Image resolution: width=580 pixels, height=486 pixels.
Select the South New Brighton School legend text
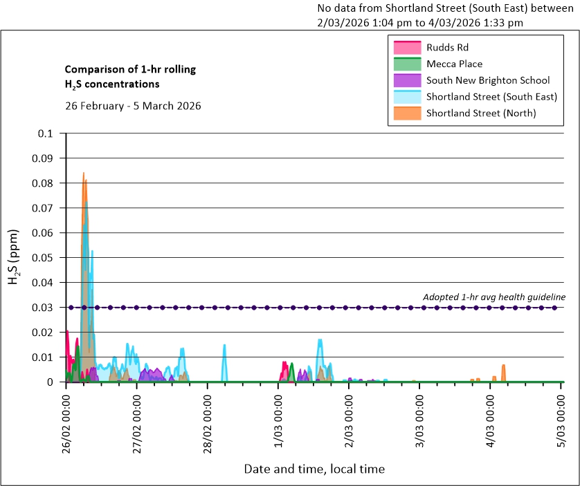point(488,80)
